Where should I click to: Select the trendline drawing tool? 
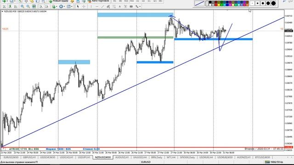click(103, 6)
